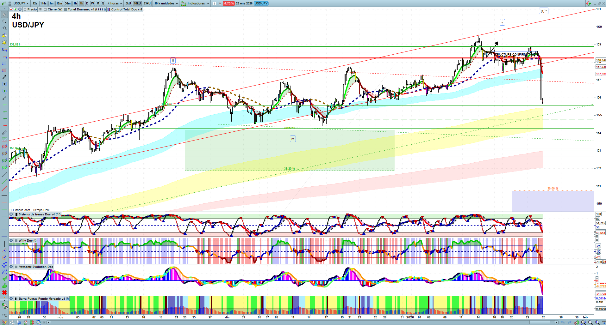Screen dimensions: 606x325
Task: Switch to the 1h timeframe
Action: [x=75, y=3]
